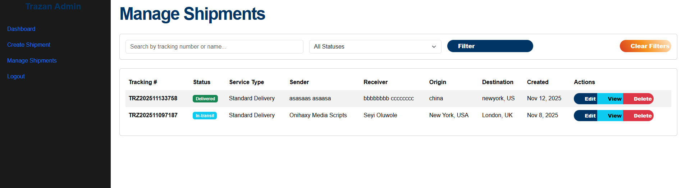This screenshot has height=188, width=686.
Task: Click the In-transit status badge
Action: 205,116
